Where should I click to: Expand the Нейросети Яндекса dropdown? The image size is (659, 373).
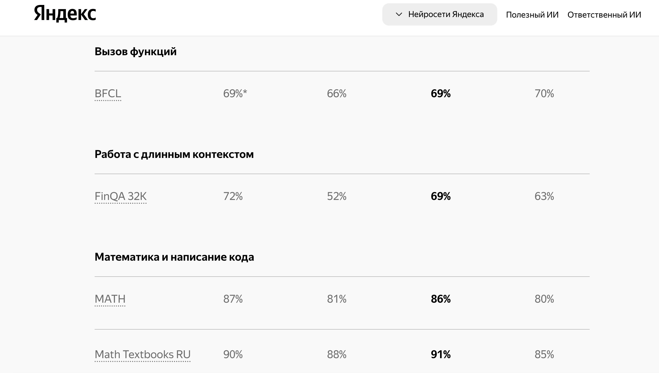tap(440, 14)
